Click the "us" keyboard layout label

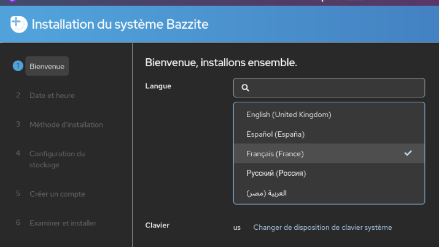click(237, 227)
